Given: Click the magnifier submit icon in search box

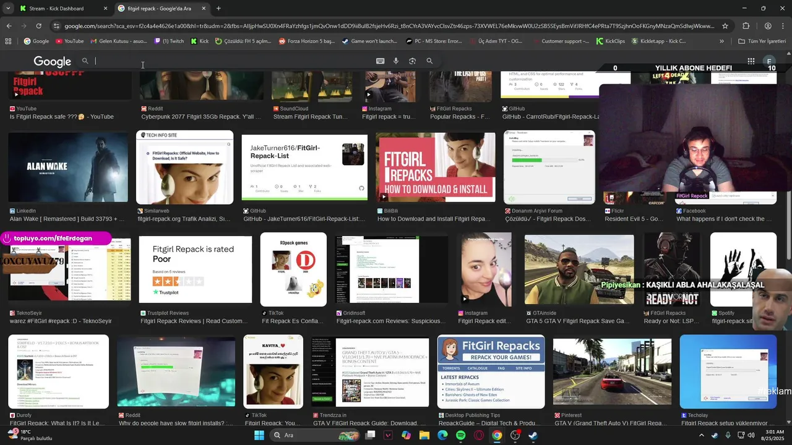Looking at the screenshot, I should tap(429, 61).
